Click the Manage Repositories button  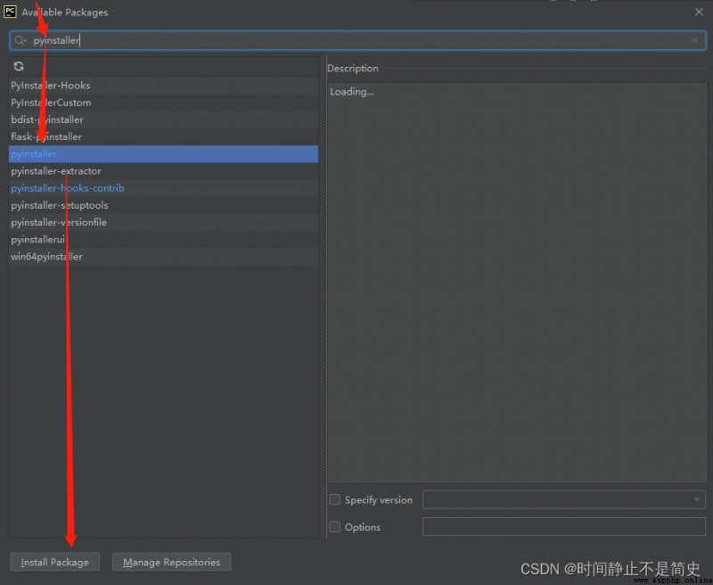coord(171,562)
